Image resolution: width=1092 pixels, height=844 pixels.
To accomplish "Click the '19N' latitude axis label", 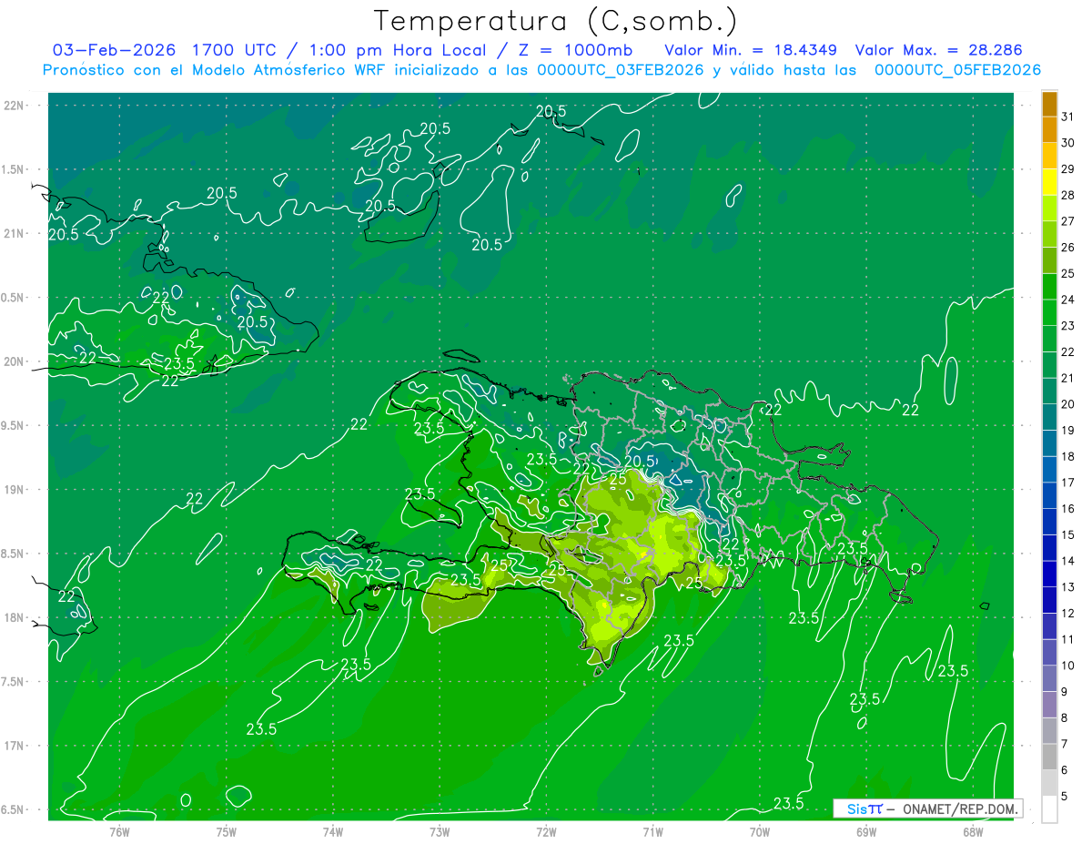I will pyautogui.click(x=15, y=489).
